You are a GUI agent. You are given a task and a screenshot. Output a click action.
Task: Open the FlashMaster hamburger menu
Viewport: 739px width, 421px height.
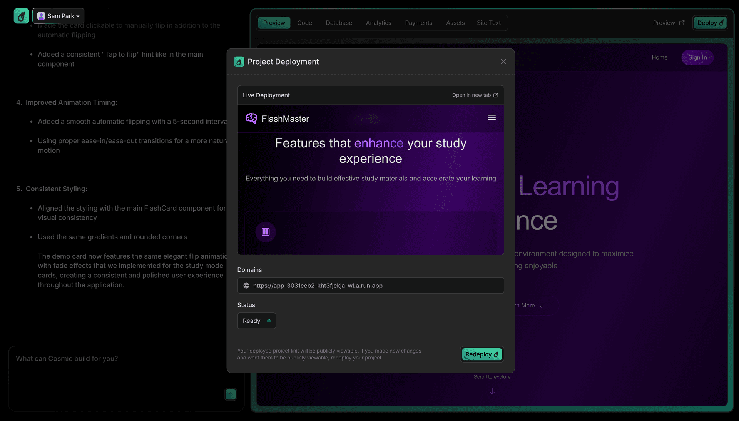tap(492, 118)
